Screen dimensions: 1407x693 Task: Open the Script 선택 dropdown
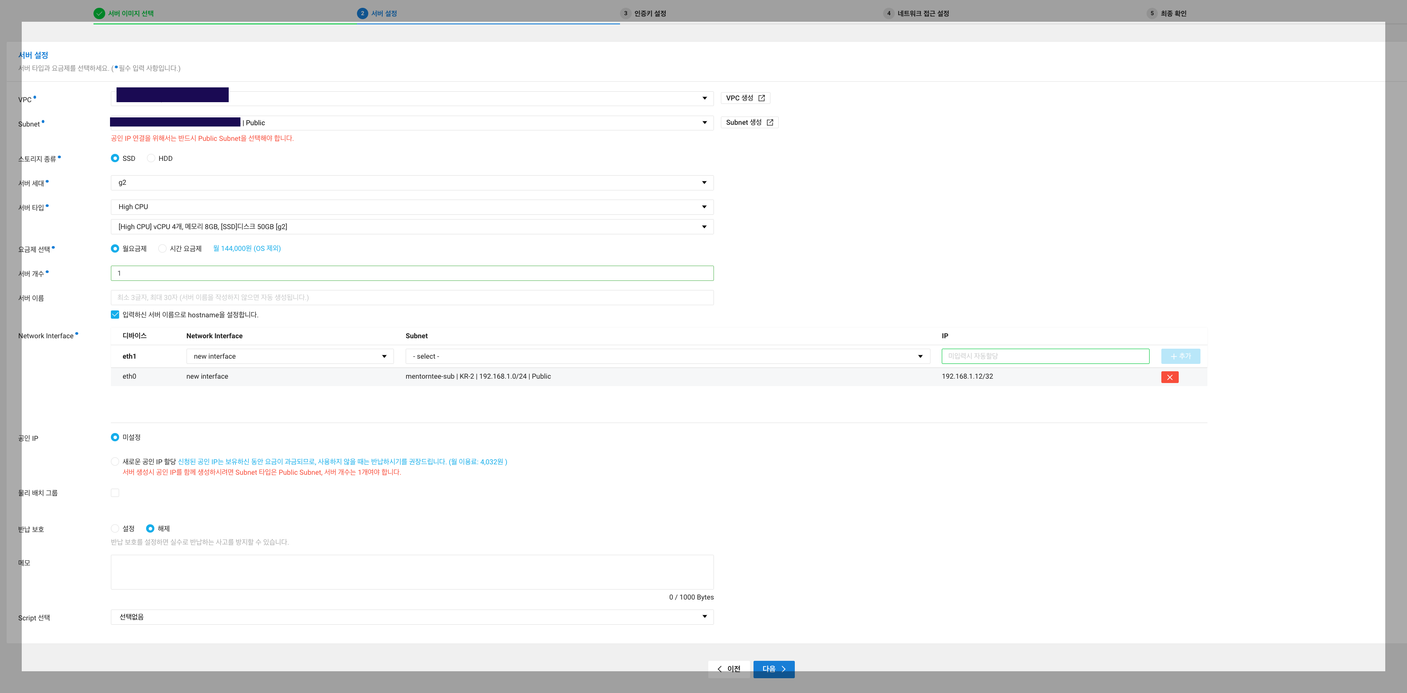pyautogui.click(x=412, y=616)
